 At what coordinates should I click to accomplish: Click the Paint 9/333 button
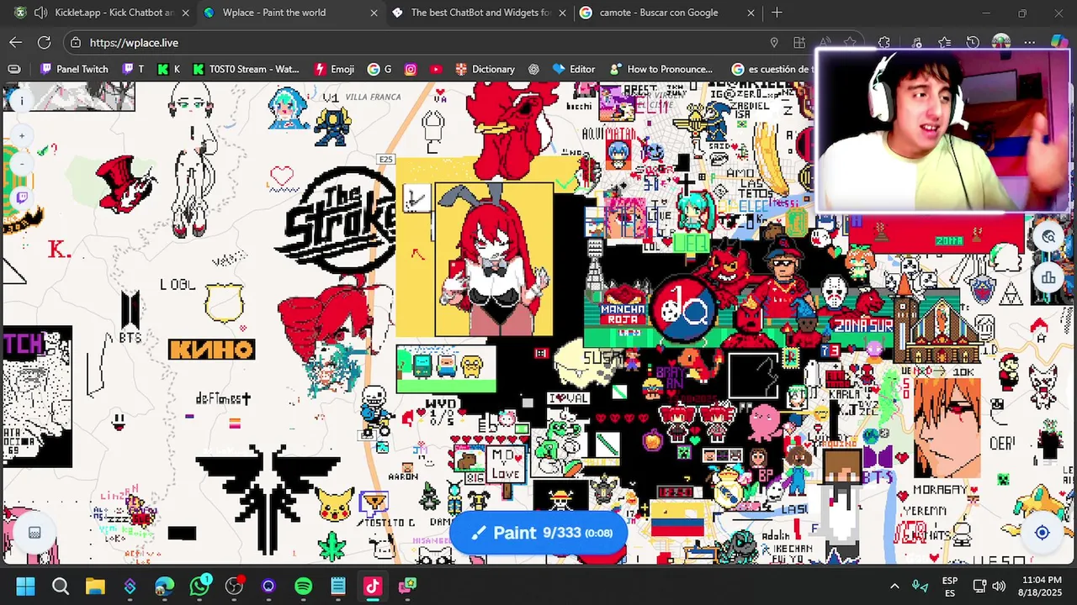[x=539, y=533]
